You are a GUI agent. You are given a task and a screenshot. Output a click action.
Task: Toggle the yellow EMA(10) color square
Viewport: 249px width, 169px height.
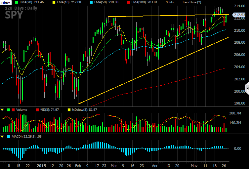(54, 2)
